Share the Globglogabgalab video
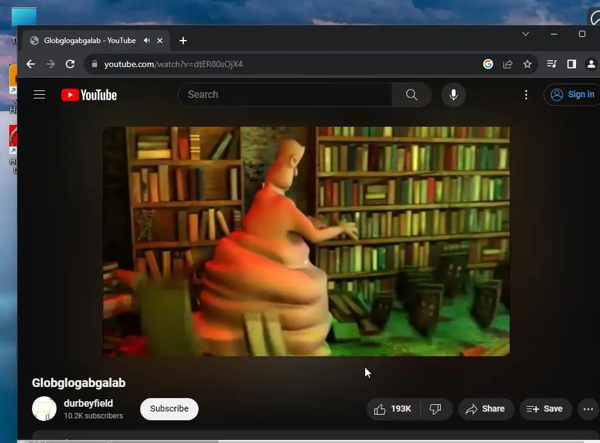The image size is (600, 443). click(486, 409)
